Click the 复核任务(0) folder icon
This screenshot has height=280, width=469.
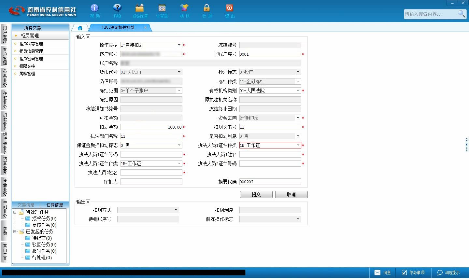28,225
